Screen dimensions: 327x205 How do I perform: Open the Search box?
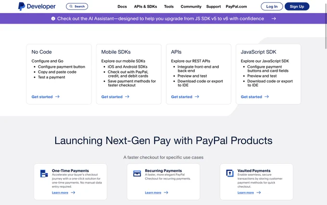click(77, 6)
